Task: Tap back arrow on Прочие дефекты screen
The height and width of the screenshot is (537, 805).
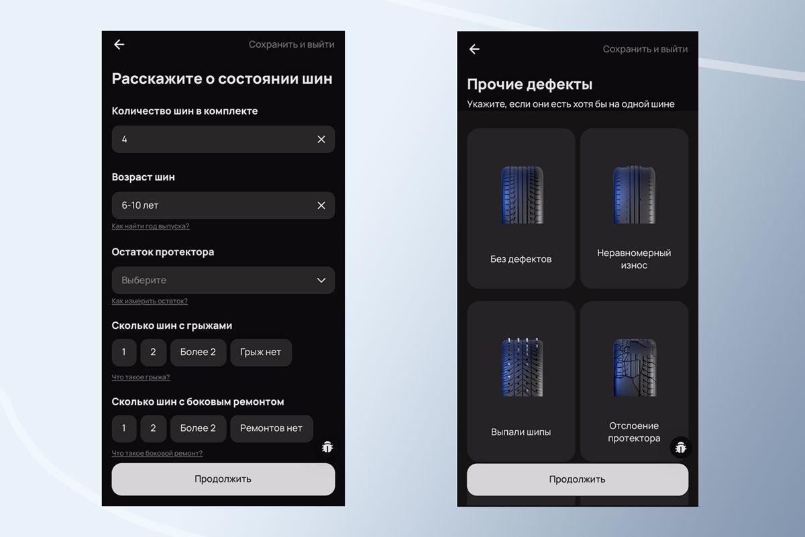Action: click(474, 49)
